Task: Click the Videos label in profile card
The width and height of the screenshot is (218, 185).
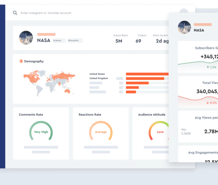Action: click(x=142, y=35)
